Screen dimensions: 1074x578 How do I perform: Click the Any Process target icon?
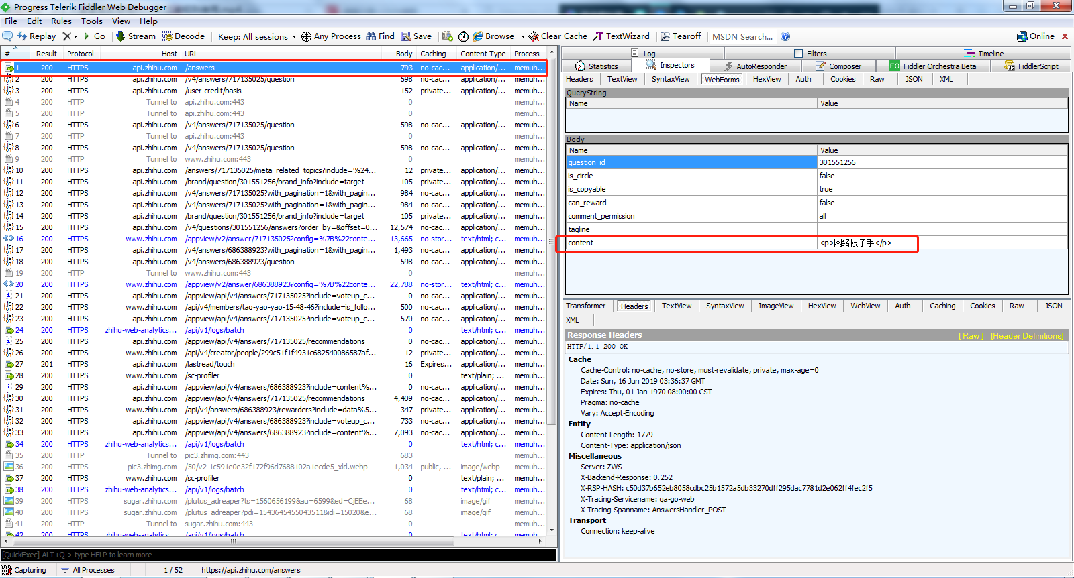[306, 36]
